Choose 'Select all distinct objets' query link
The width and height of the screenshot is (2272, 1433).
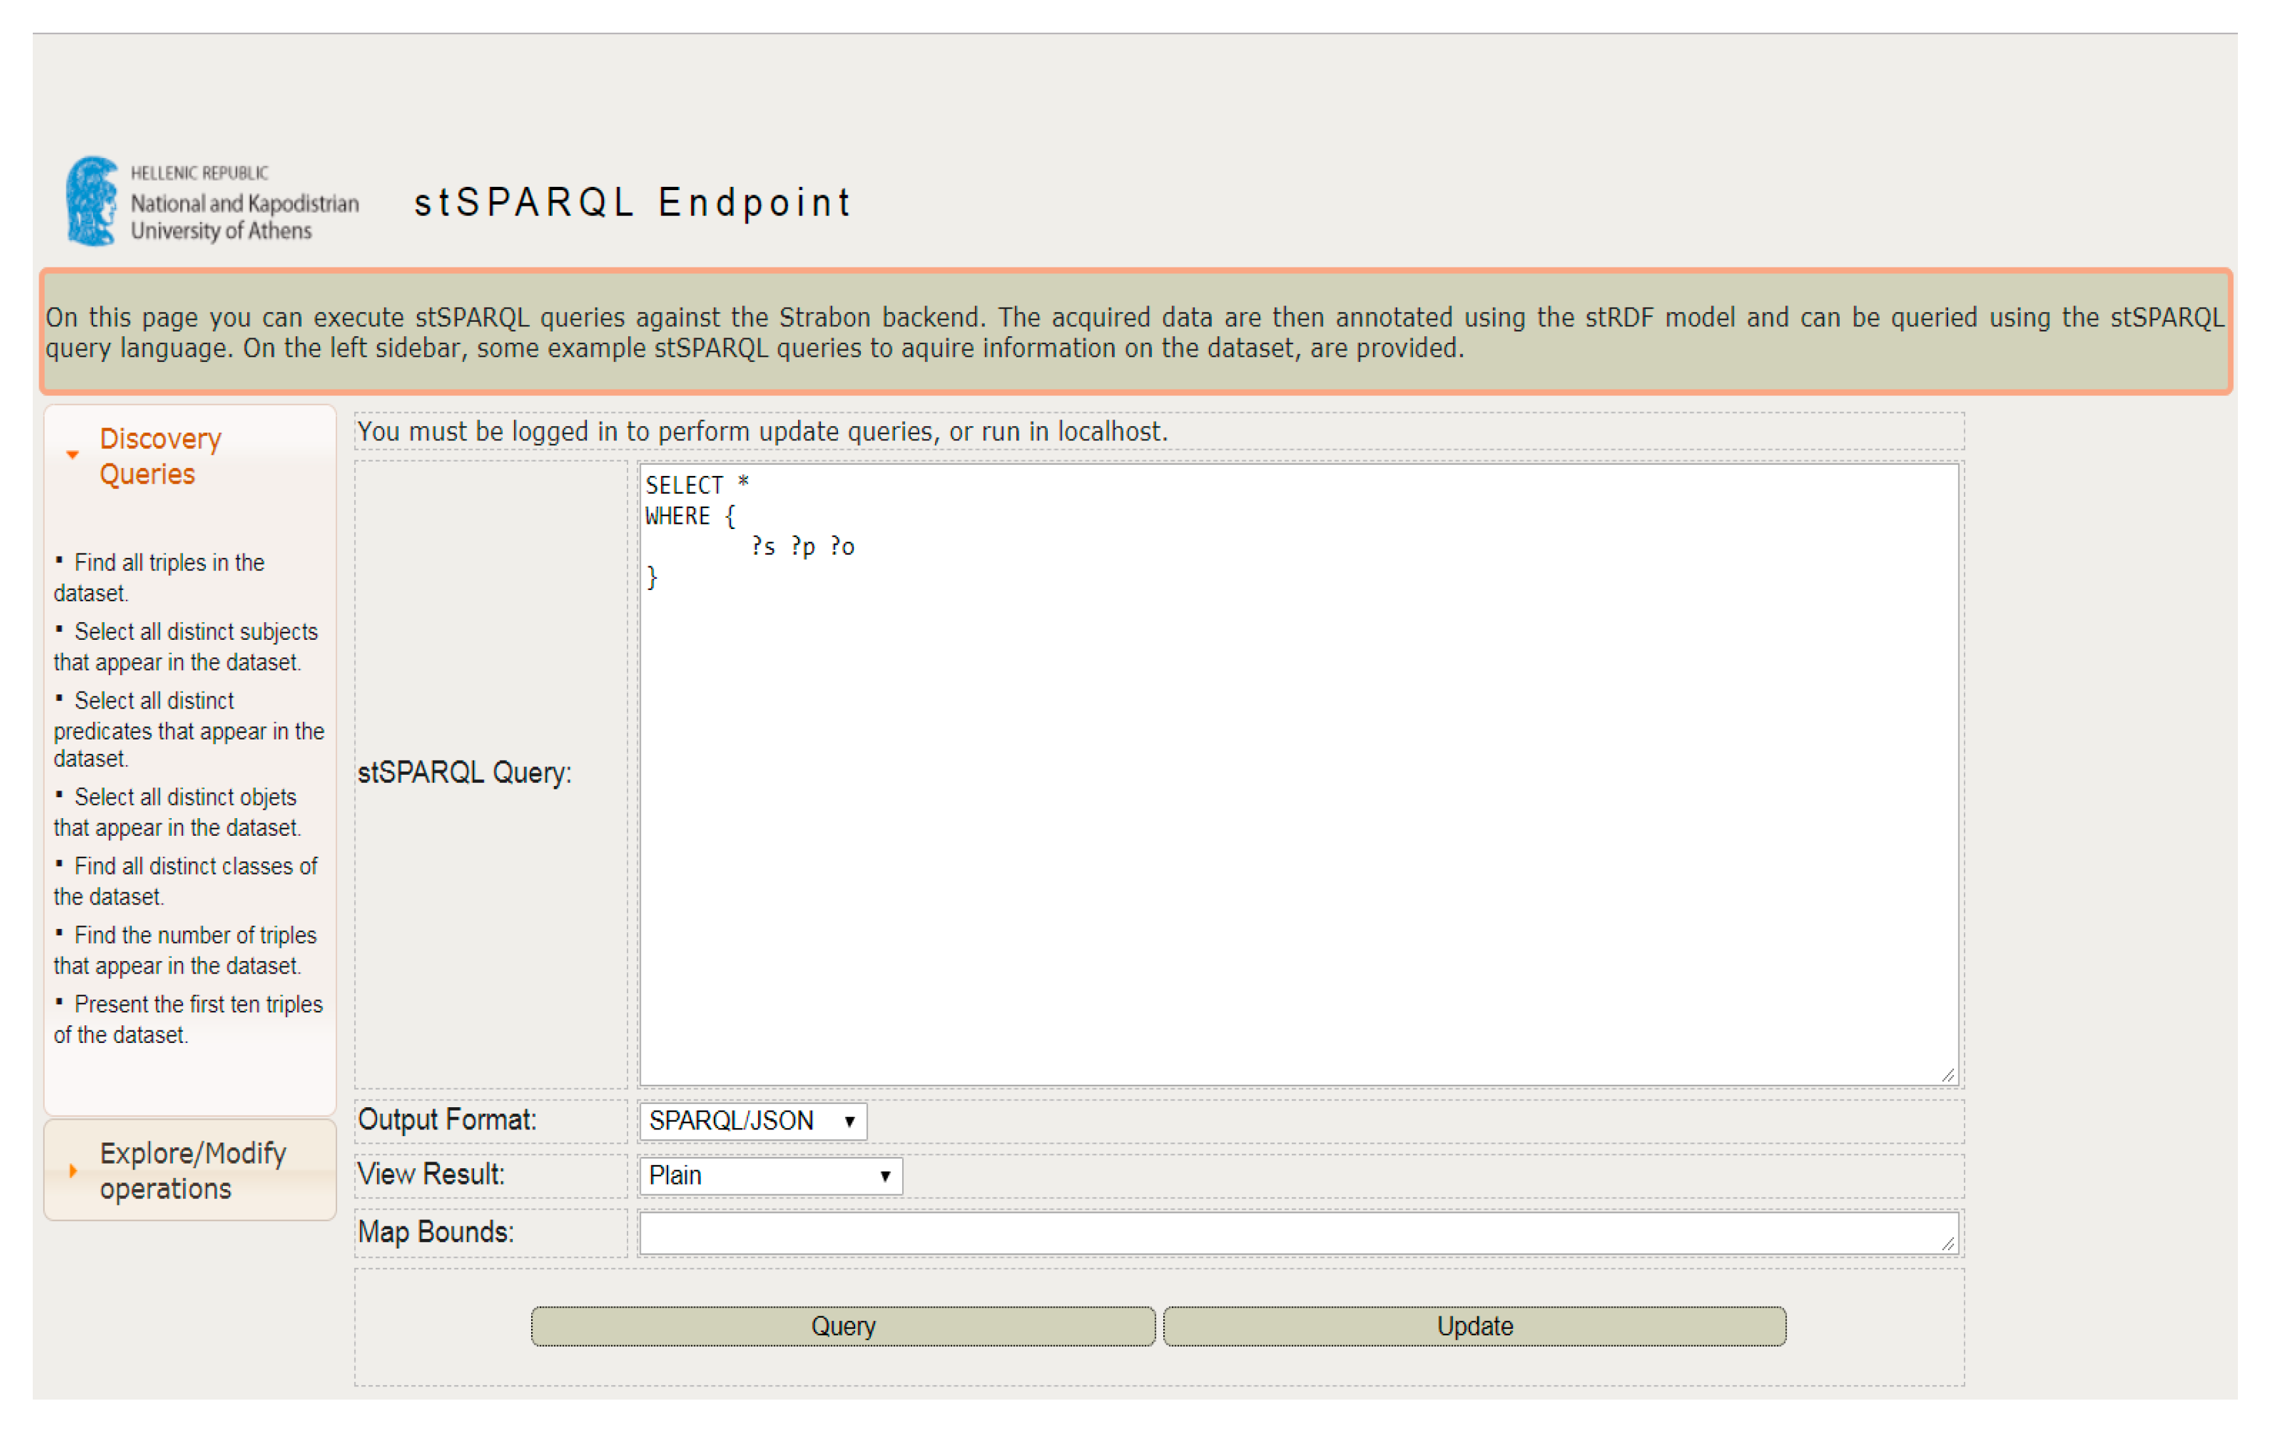[185, 797]
